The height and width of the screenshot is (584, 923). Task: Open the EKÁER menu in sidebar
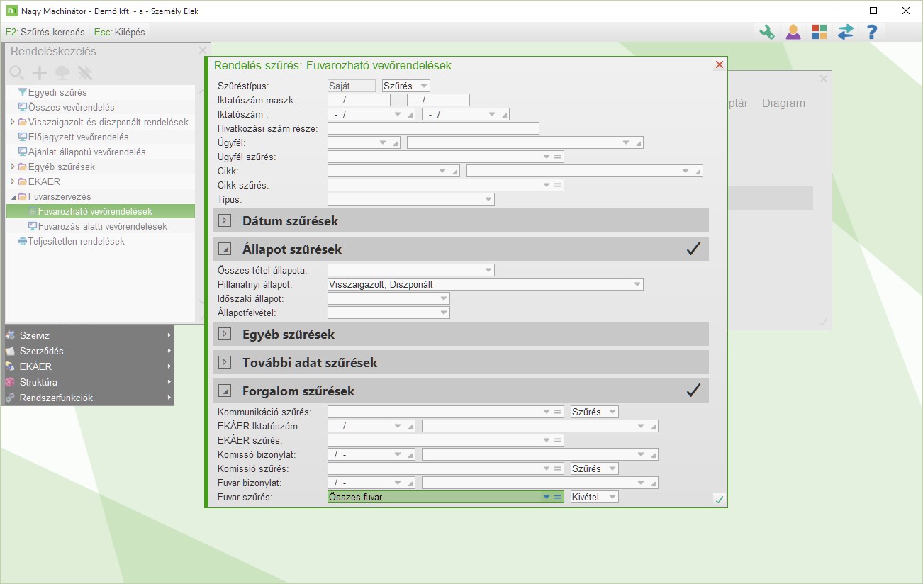tap(89, 366)
